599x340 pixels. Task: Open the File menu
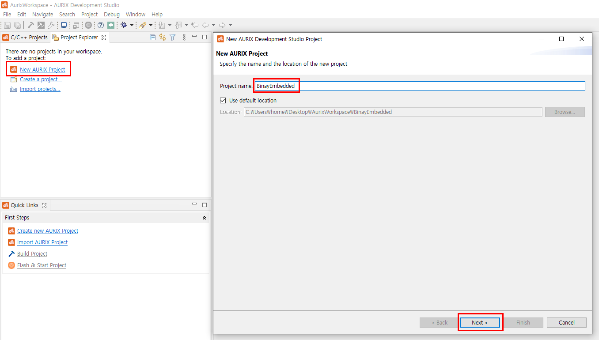(7, 14)
